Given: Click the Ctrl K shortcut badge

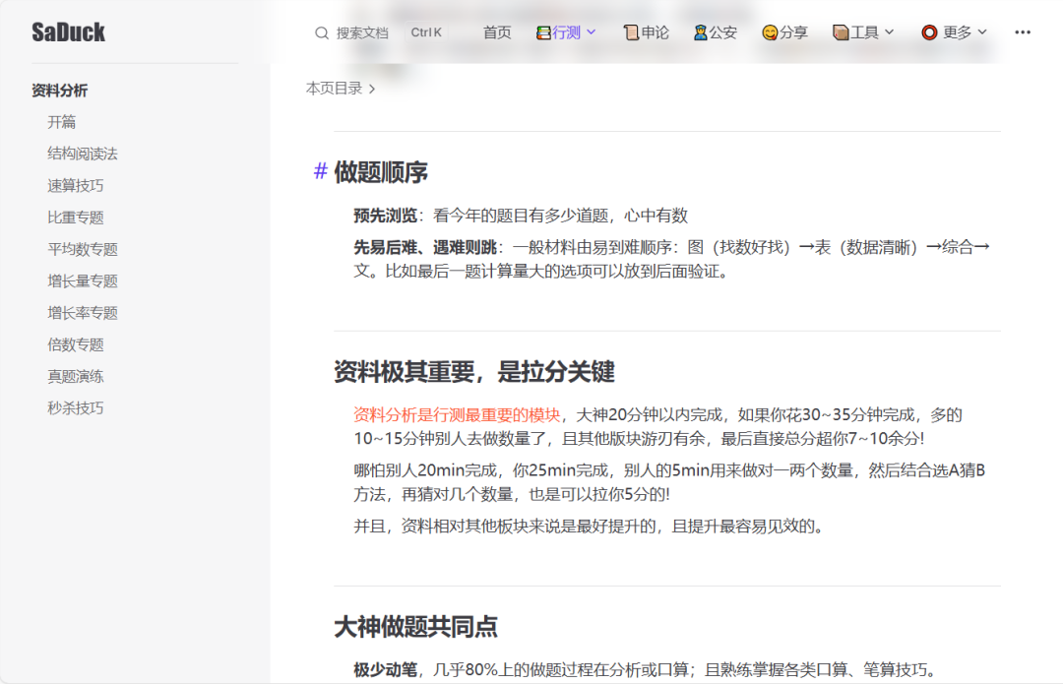Looking at the screenshot, I should point(426,31).
